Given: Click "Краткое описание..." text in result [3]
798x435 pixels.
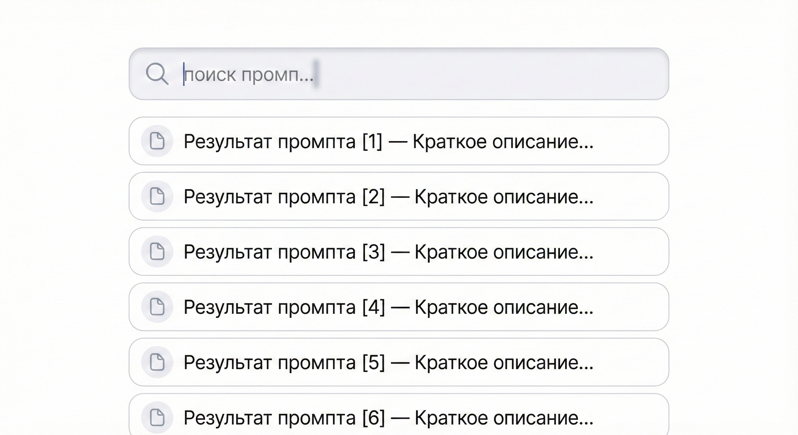Looking at the screenshot, I should point(504,252).
